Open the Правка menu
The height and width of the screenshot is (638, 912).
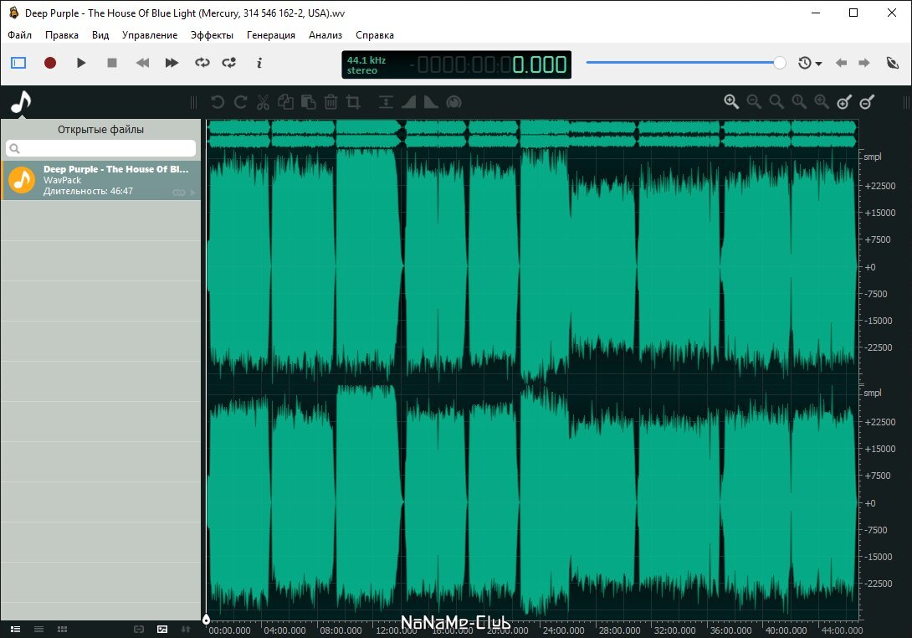click(62, 35)
